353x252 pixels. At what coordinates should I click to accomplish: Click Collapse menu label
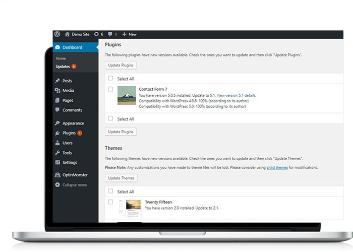tap(75, 185)
